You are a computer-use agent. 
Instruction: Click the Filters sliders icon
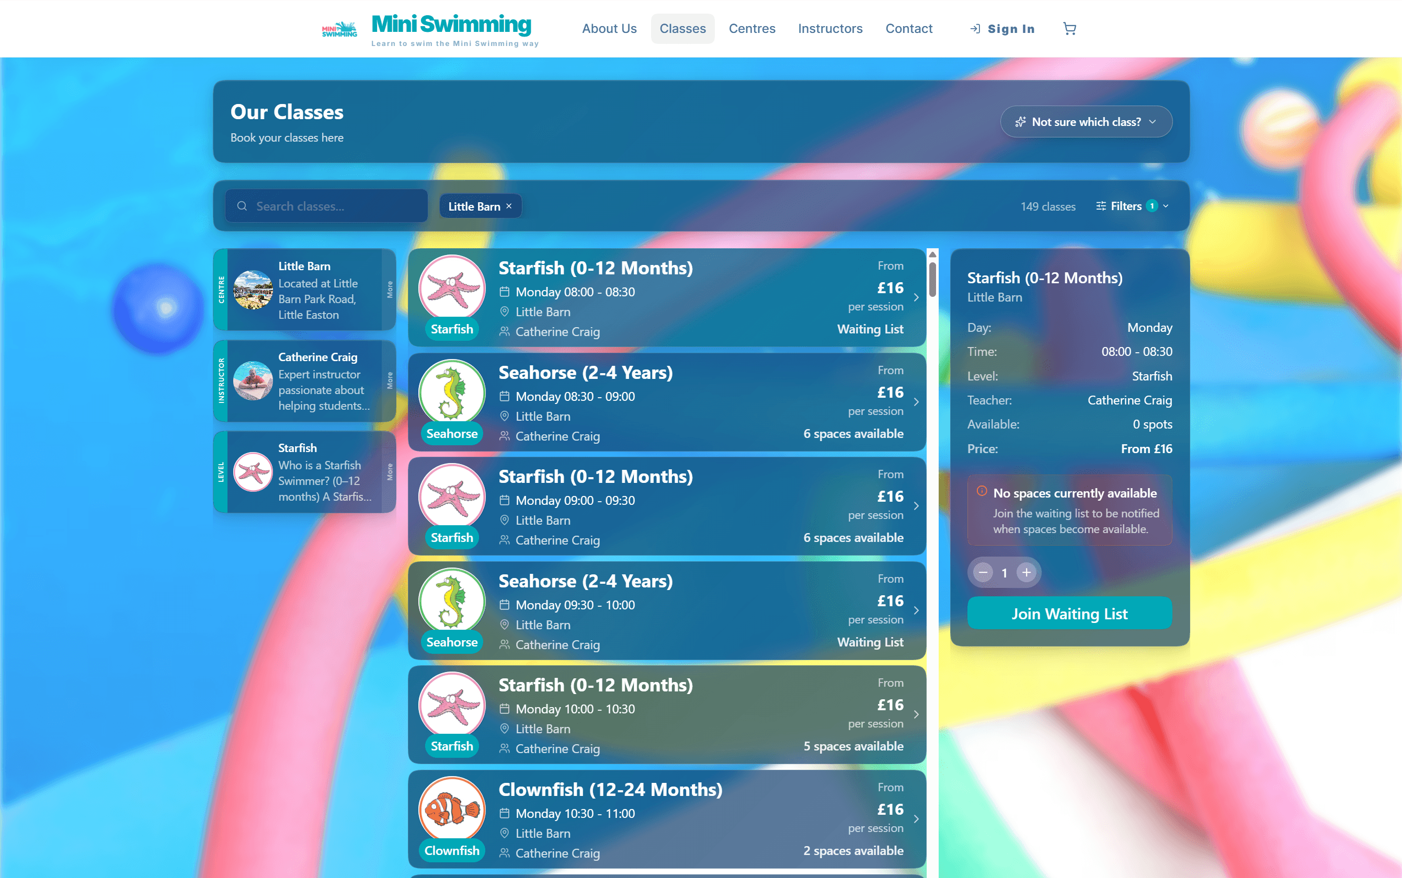[x=1101, y=206]
